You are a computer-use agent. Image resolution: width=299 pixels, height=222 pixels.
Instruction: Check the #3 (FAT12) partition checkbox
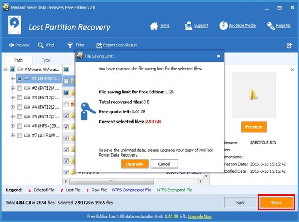pos(19,98)
